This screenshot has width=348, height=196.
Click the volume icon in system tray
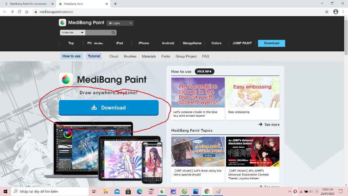(x=311, y=191)
